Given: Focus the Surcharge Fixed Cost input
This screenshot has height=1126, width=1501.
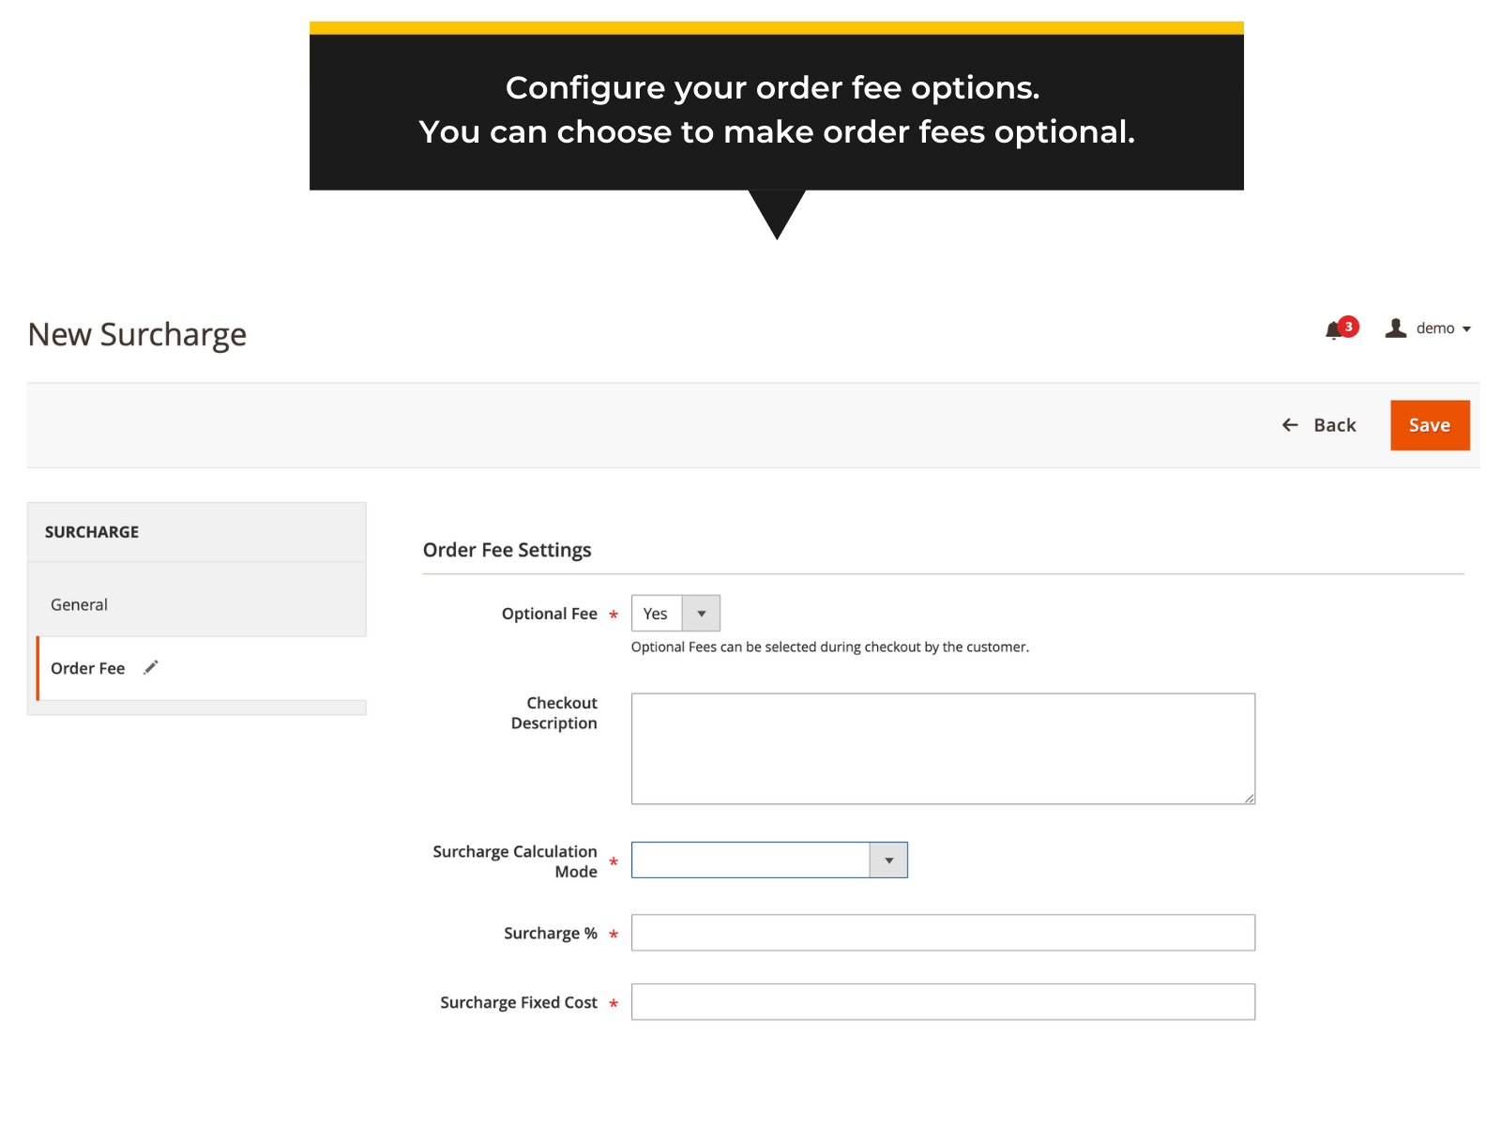Looking at the screenshot, I should click(942, 1002).
